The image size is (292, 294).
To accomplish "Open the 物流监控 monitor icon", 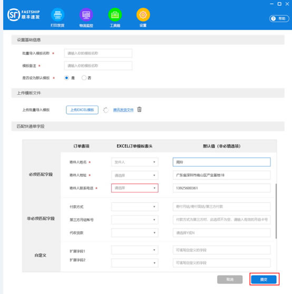I will tap(86, 15).
